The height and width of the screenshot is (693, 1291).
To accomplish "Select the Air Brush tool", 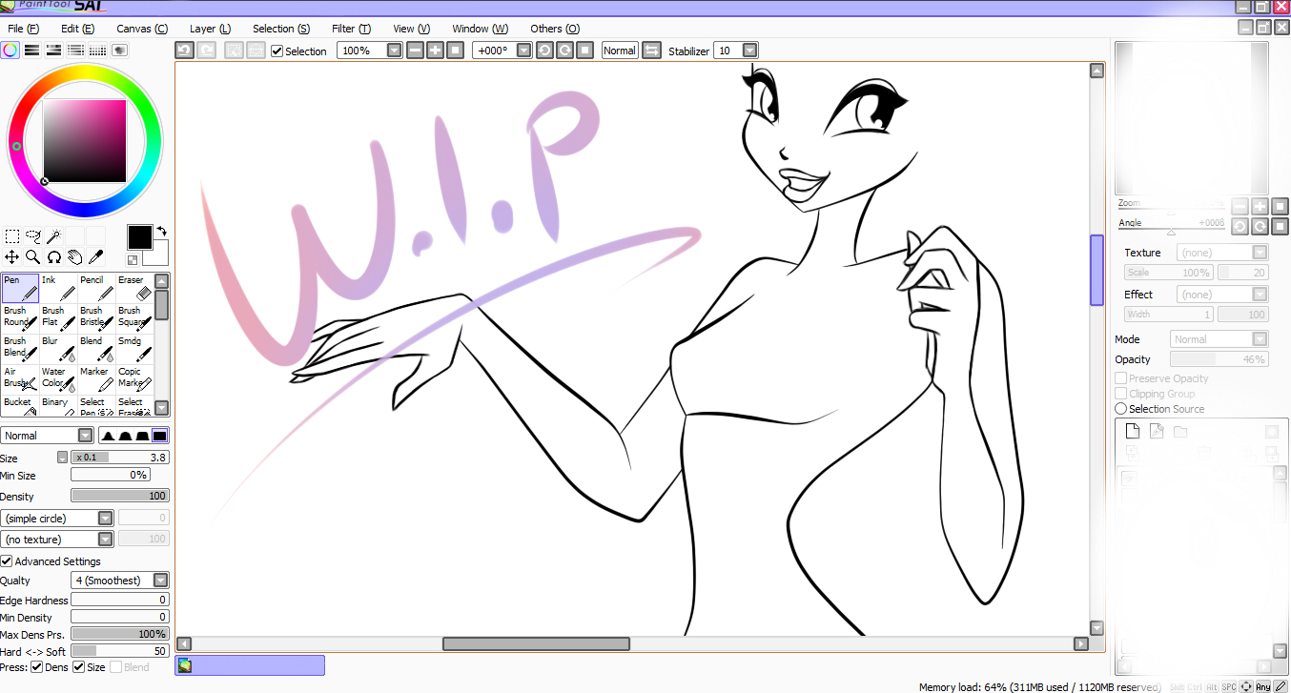I will click(20, 379).
